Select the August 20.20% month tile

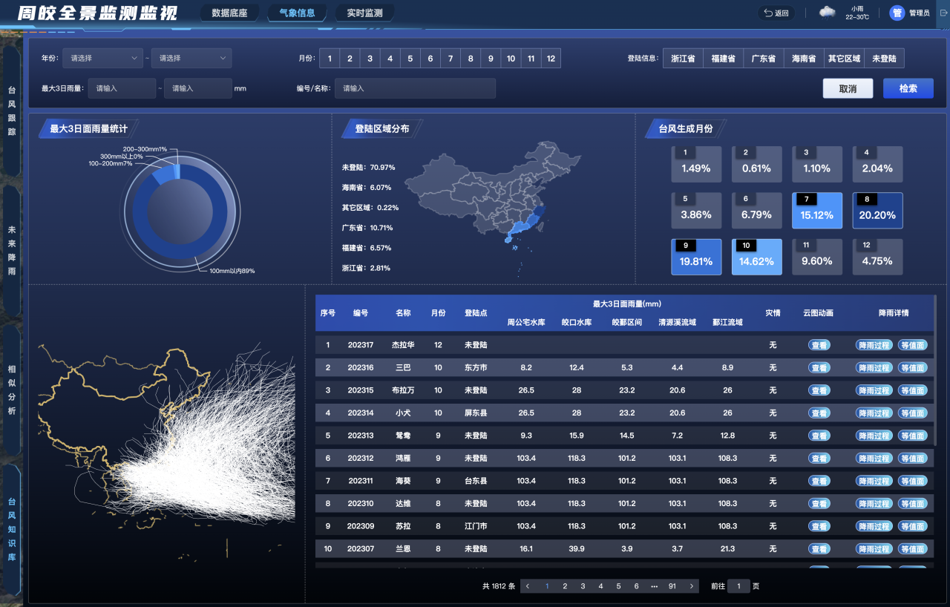click(877, 211)
